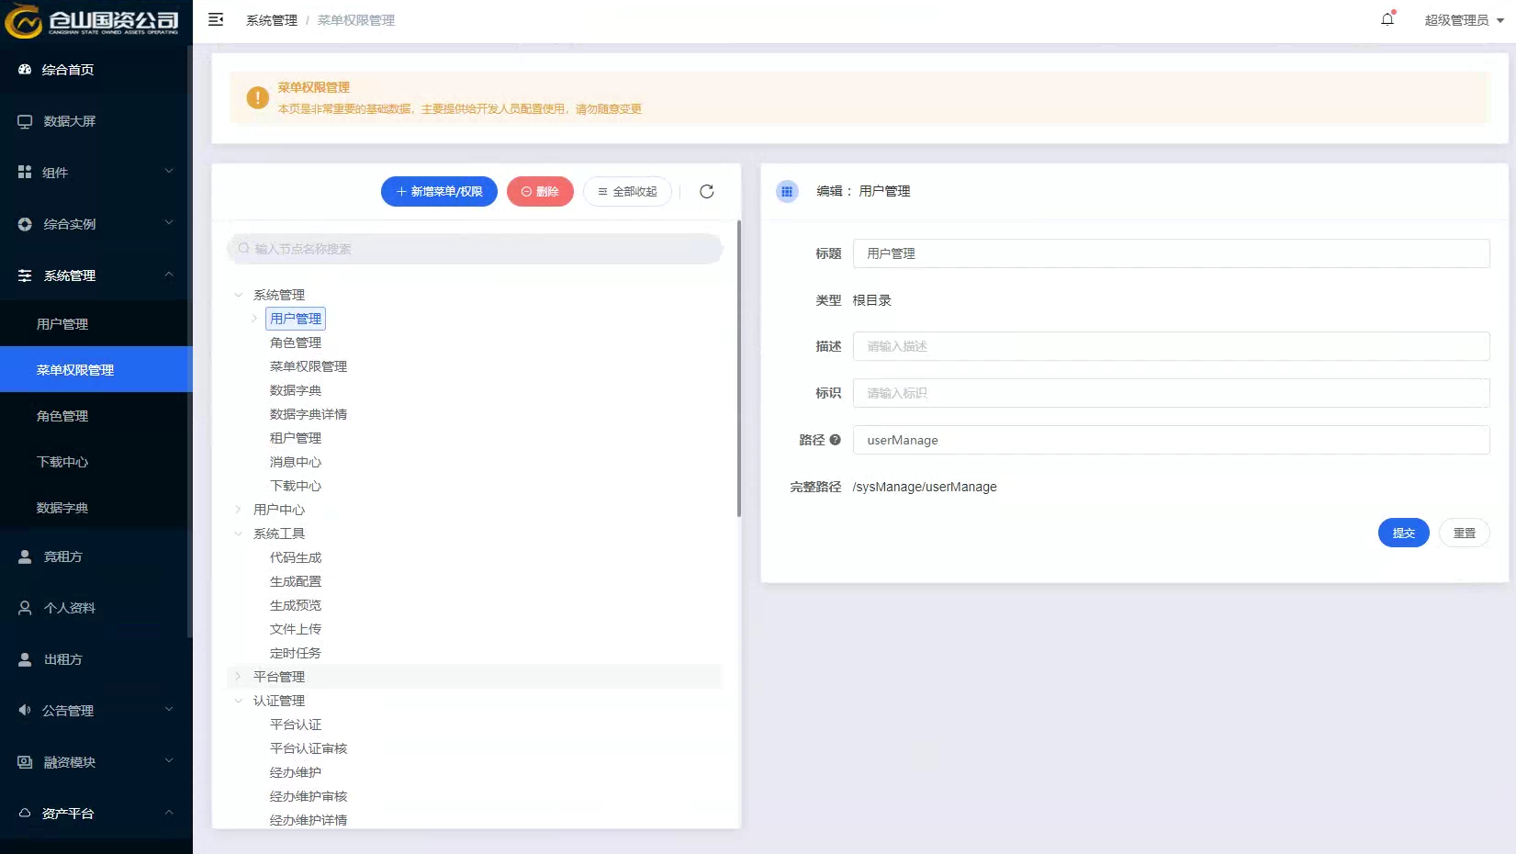Click the refresh icon in tree toolbar
1516x854 pixels.
(707, 191)
